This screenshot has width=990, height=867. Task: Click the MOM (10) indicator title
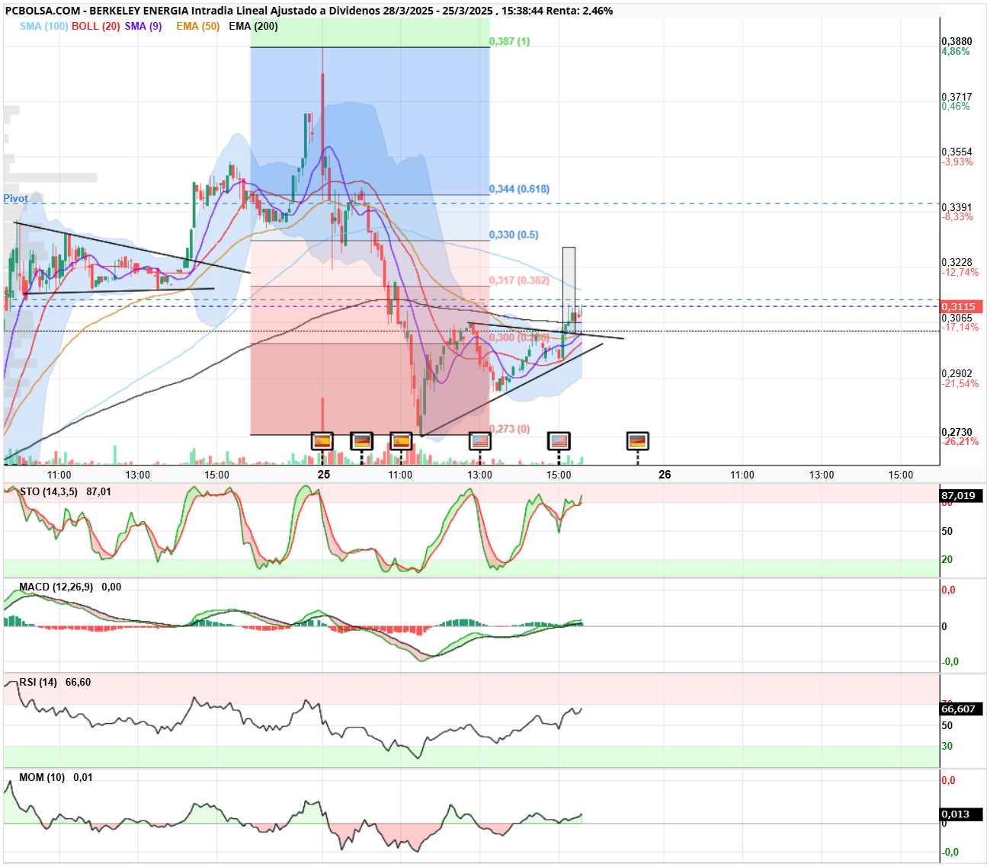coord(42,778)
